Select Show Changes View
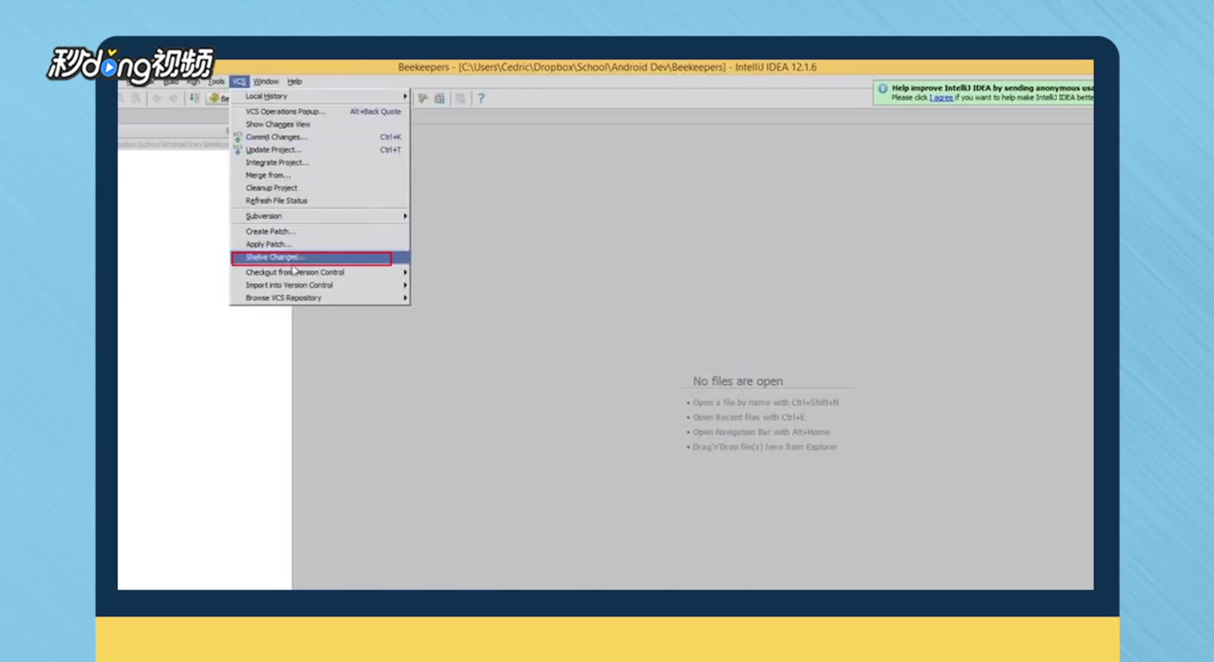Screen dimensions: 1214x662 pyautogui.click(x=320, y=125)
